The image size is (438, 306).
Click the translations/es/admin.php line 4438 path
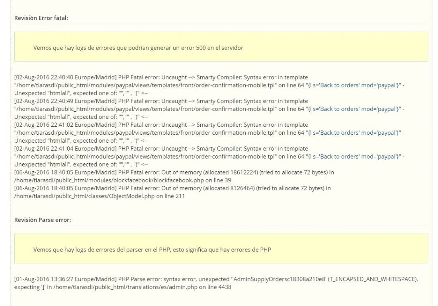coord(142,287)
